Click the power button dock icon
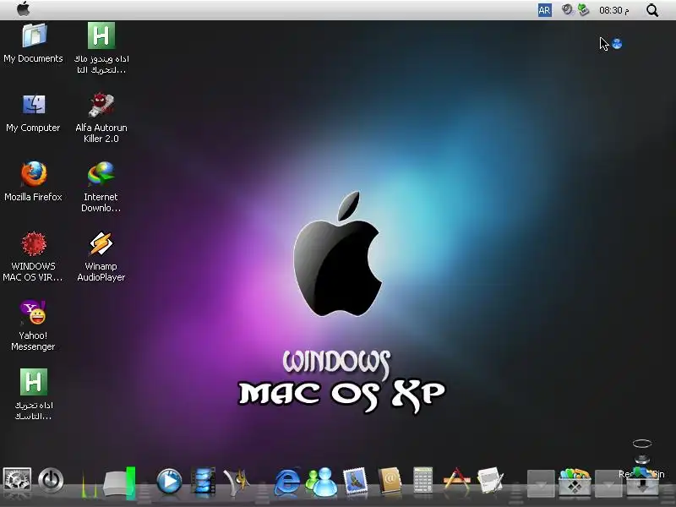This screenshot has width=676, height=507. click(51, 480)
